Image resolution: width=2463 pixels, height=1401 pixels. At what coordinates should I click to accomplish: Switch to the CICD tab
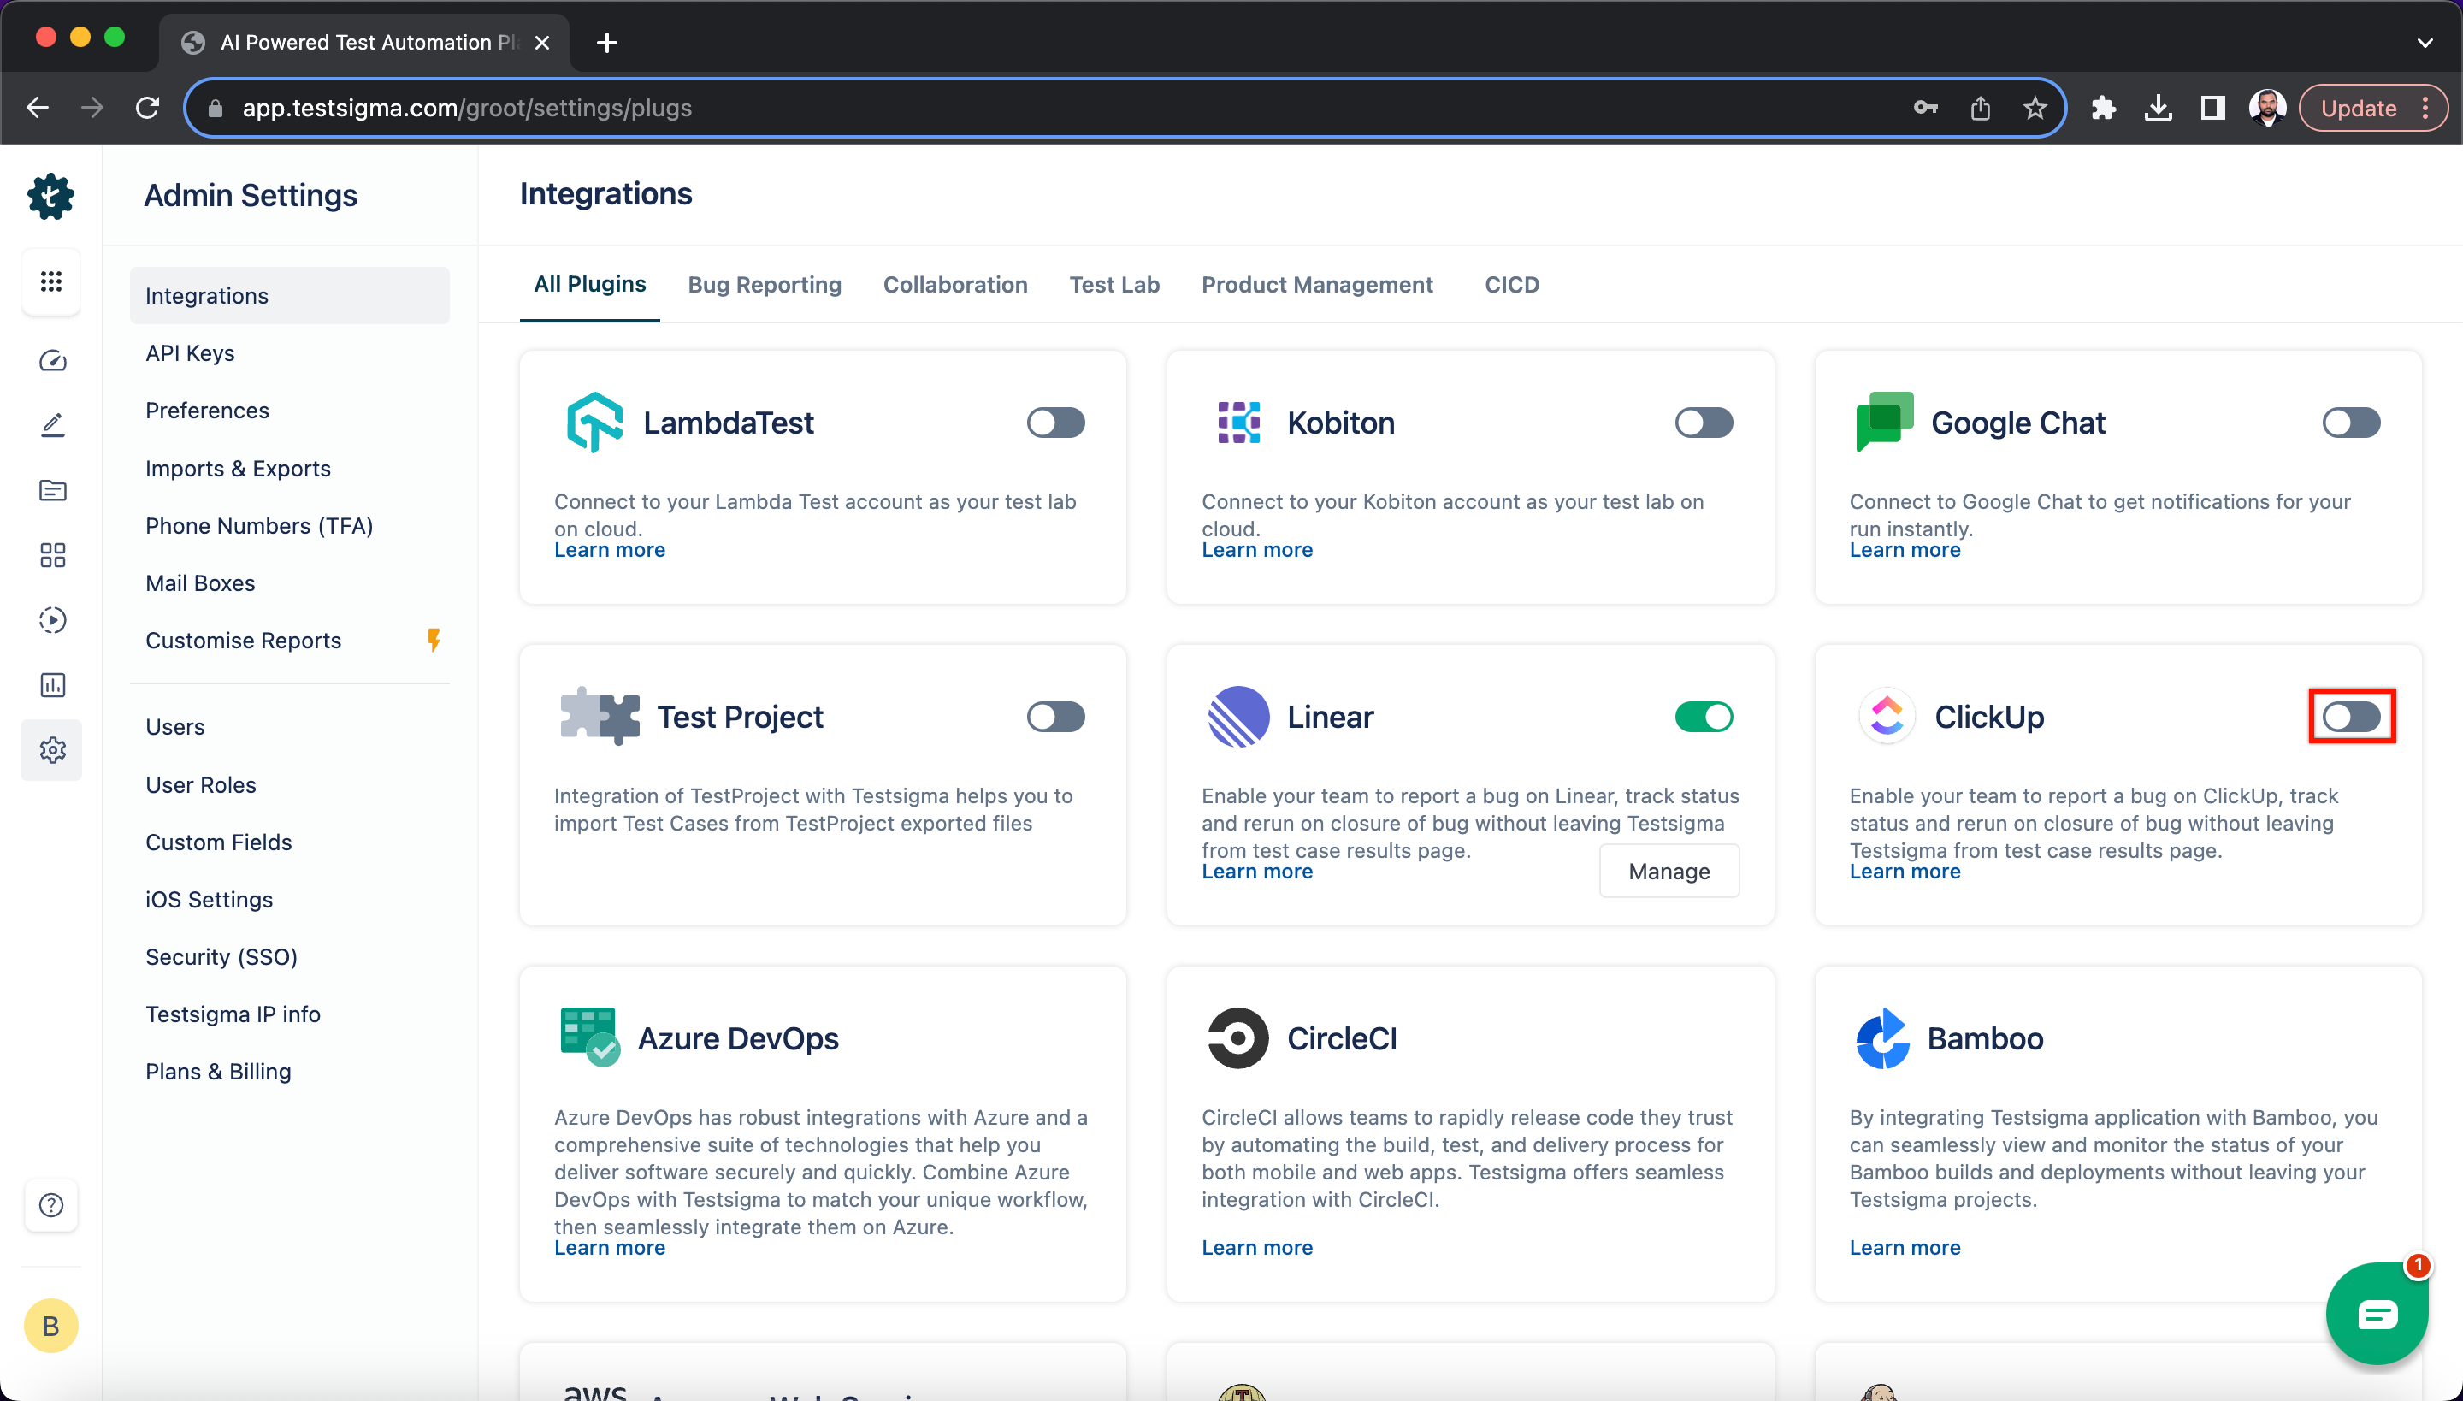click(1511, 285)
